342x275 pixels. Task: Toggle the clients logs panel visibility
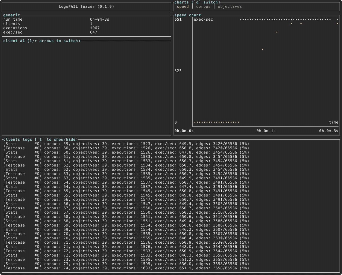coord(40,139)
